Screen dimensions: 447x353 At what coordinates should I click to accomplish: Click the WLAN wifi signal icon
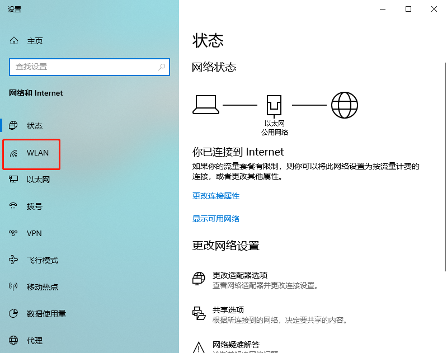[14, 153]
